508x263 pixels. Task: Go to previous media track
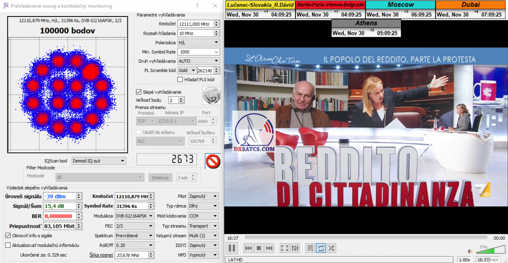(x=248, y=248)
